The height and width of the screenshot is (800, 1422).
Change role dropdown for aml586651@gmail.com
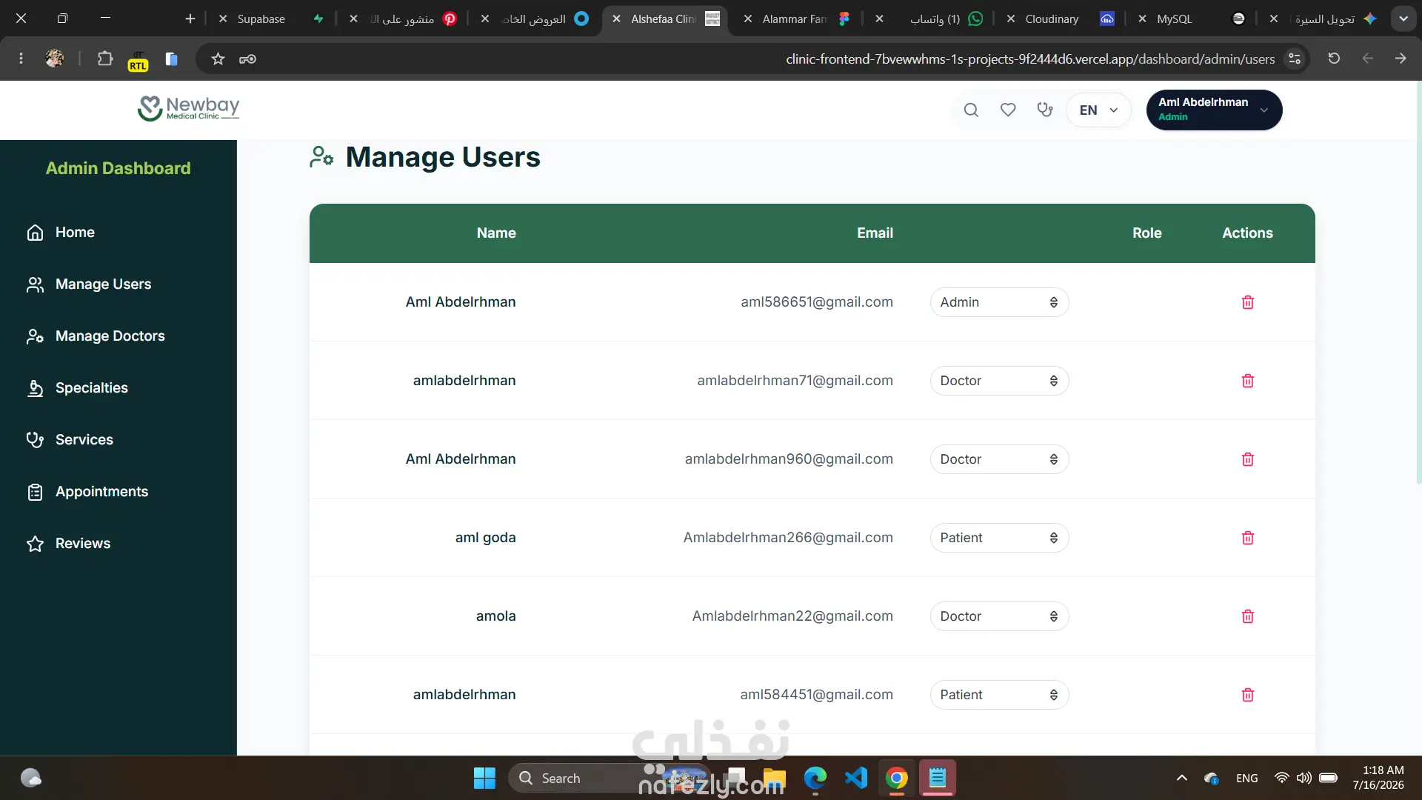pyautogui.click(x=999, y=302)
